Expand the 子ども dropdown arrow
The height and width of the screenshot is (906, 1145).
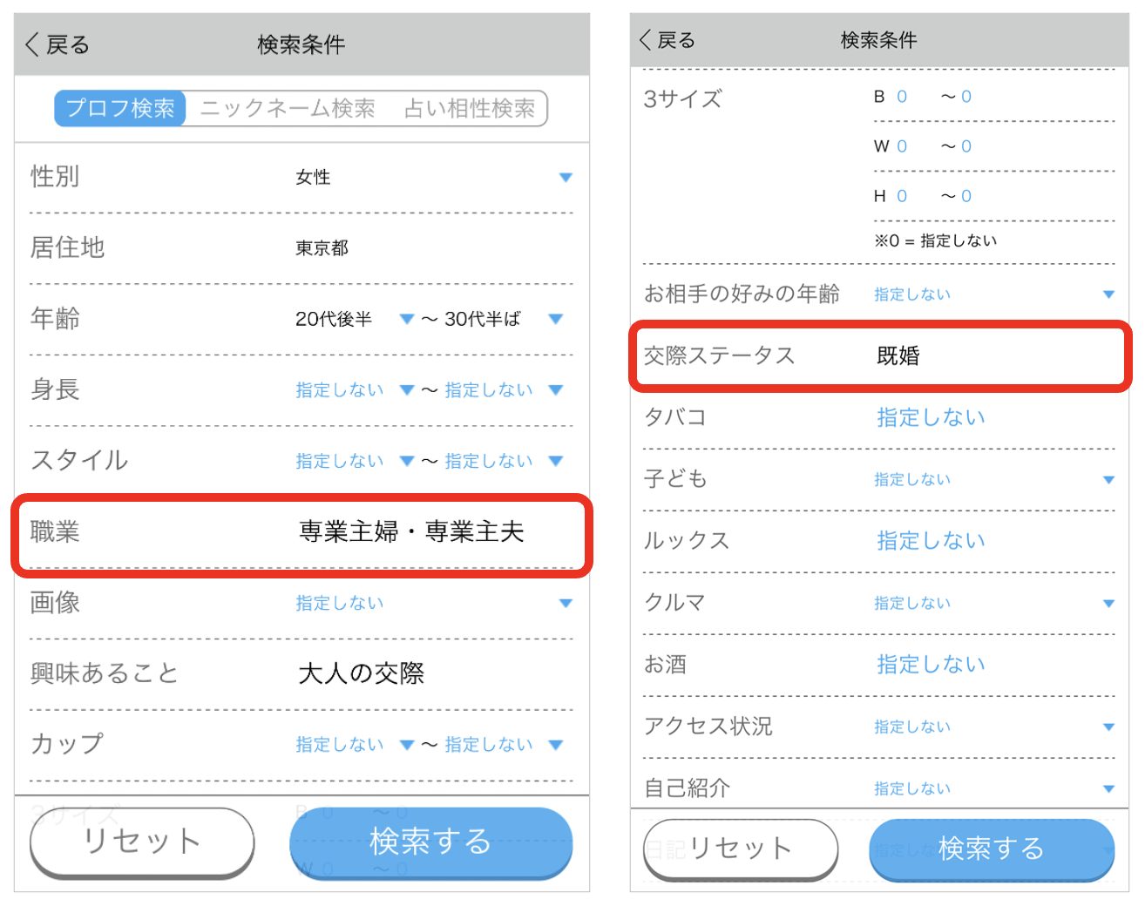(x=1108, y=480)
